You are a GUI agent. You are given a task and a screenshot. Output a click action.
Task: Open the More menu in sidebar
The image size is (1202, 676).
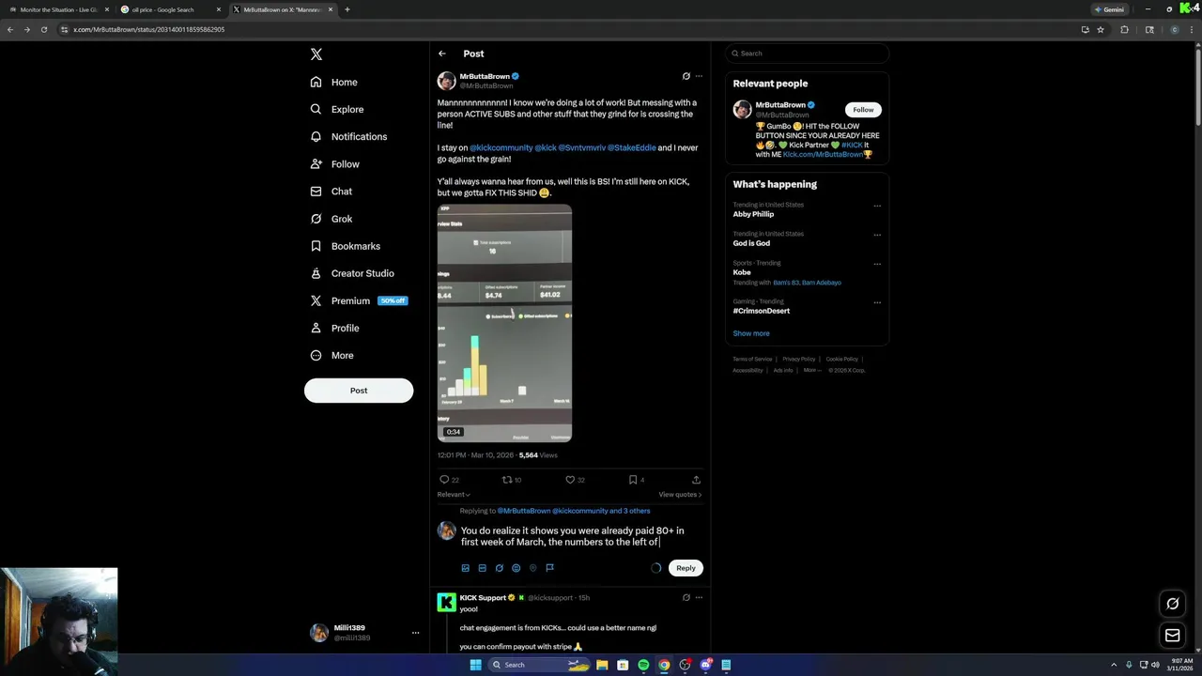(332, 355)
